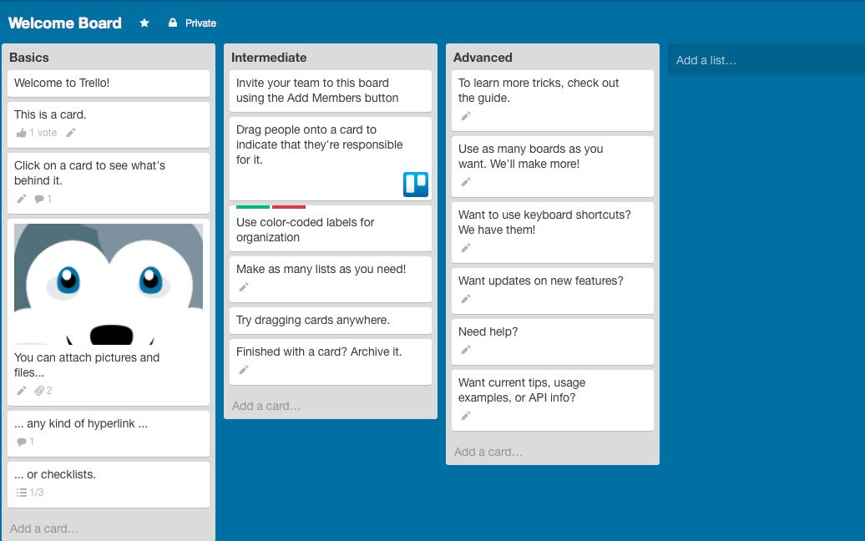
Task: Click comment icon on 'any kind of hyperlink' card
Action: tap(22, 442)
